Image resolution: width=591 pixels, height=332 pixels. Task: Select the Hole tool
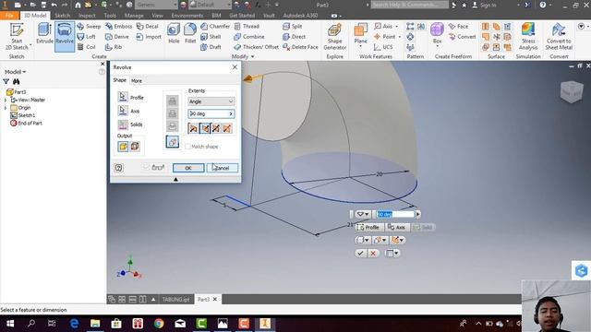coord(174,34)
